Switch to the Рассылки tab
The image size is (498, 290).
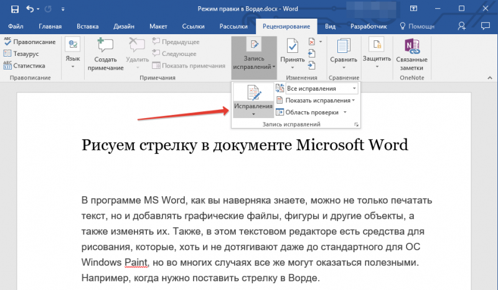point(233,26)
